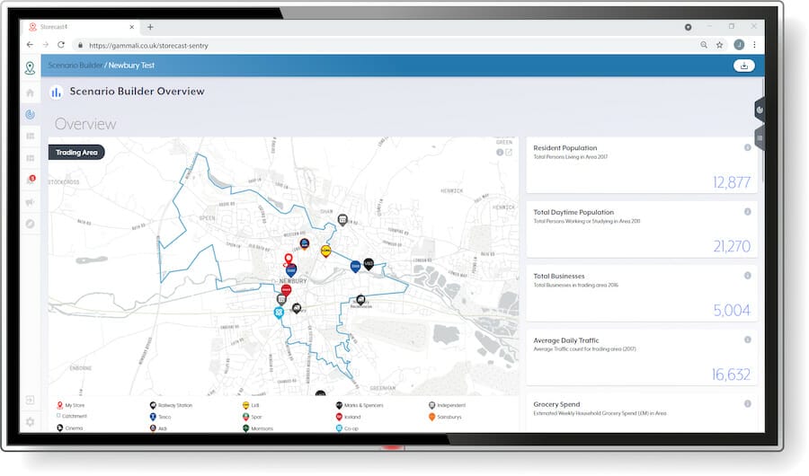Viewport: 809px width, 476px height.
Task: Click Newbury Test breadcrumb
Action: 131,66
